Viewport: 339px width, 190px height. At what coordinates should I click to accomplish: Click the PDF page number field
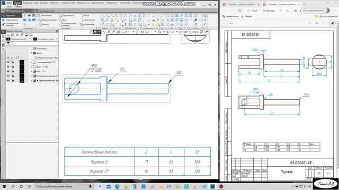click(x=225, y=23)
